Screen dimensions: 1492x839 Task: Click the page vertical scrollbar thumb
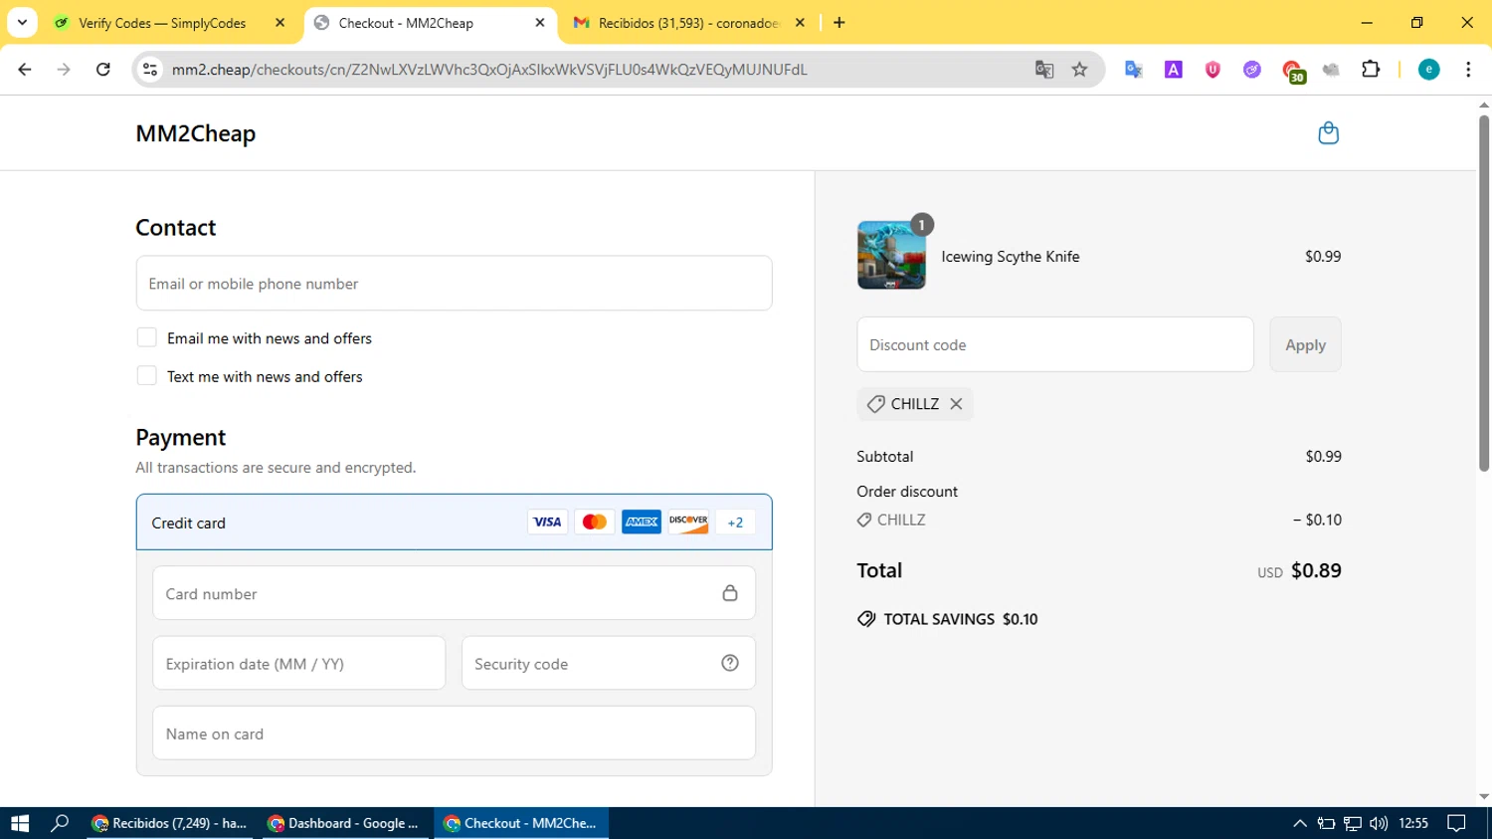(x=1483, y=294)
